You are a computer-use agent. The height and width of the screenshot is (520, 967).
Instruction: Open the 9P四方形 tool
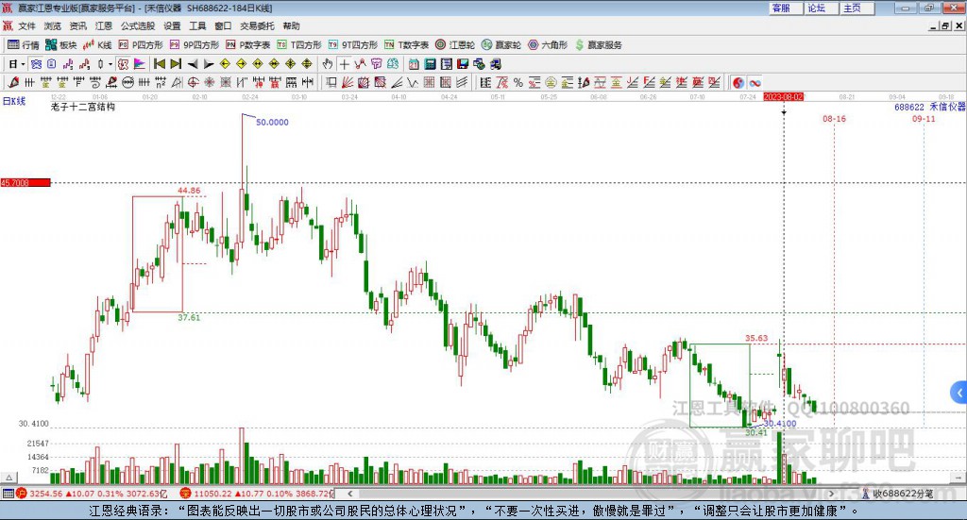[x=195, y=45]
